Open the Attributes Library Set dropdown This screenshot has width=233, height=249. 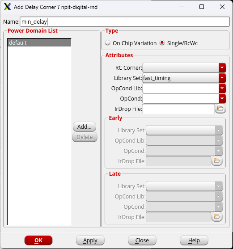[222, 78]
